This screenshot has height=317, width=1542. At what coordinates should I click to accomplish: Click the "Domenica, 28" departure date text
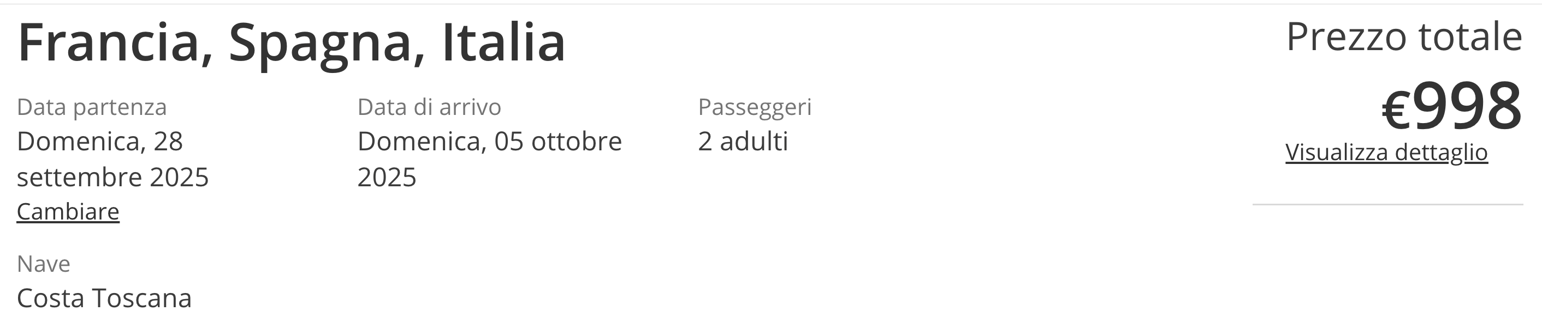pyautogui.click(x=100, y=142)
